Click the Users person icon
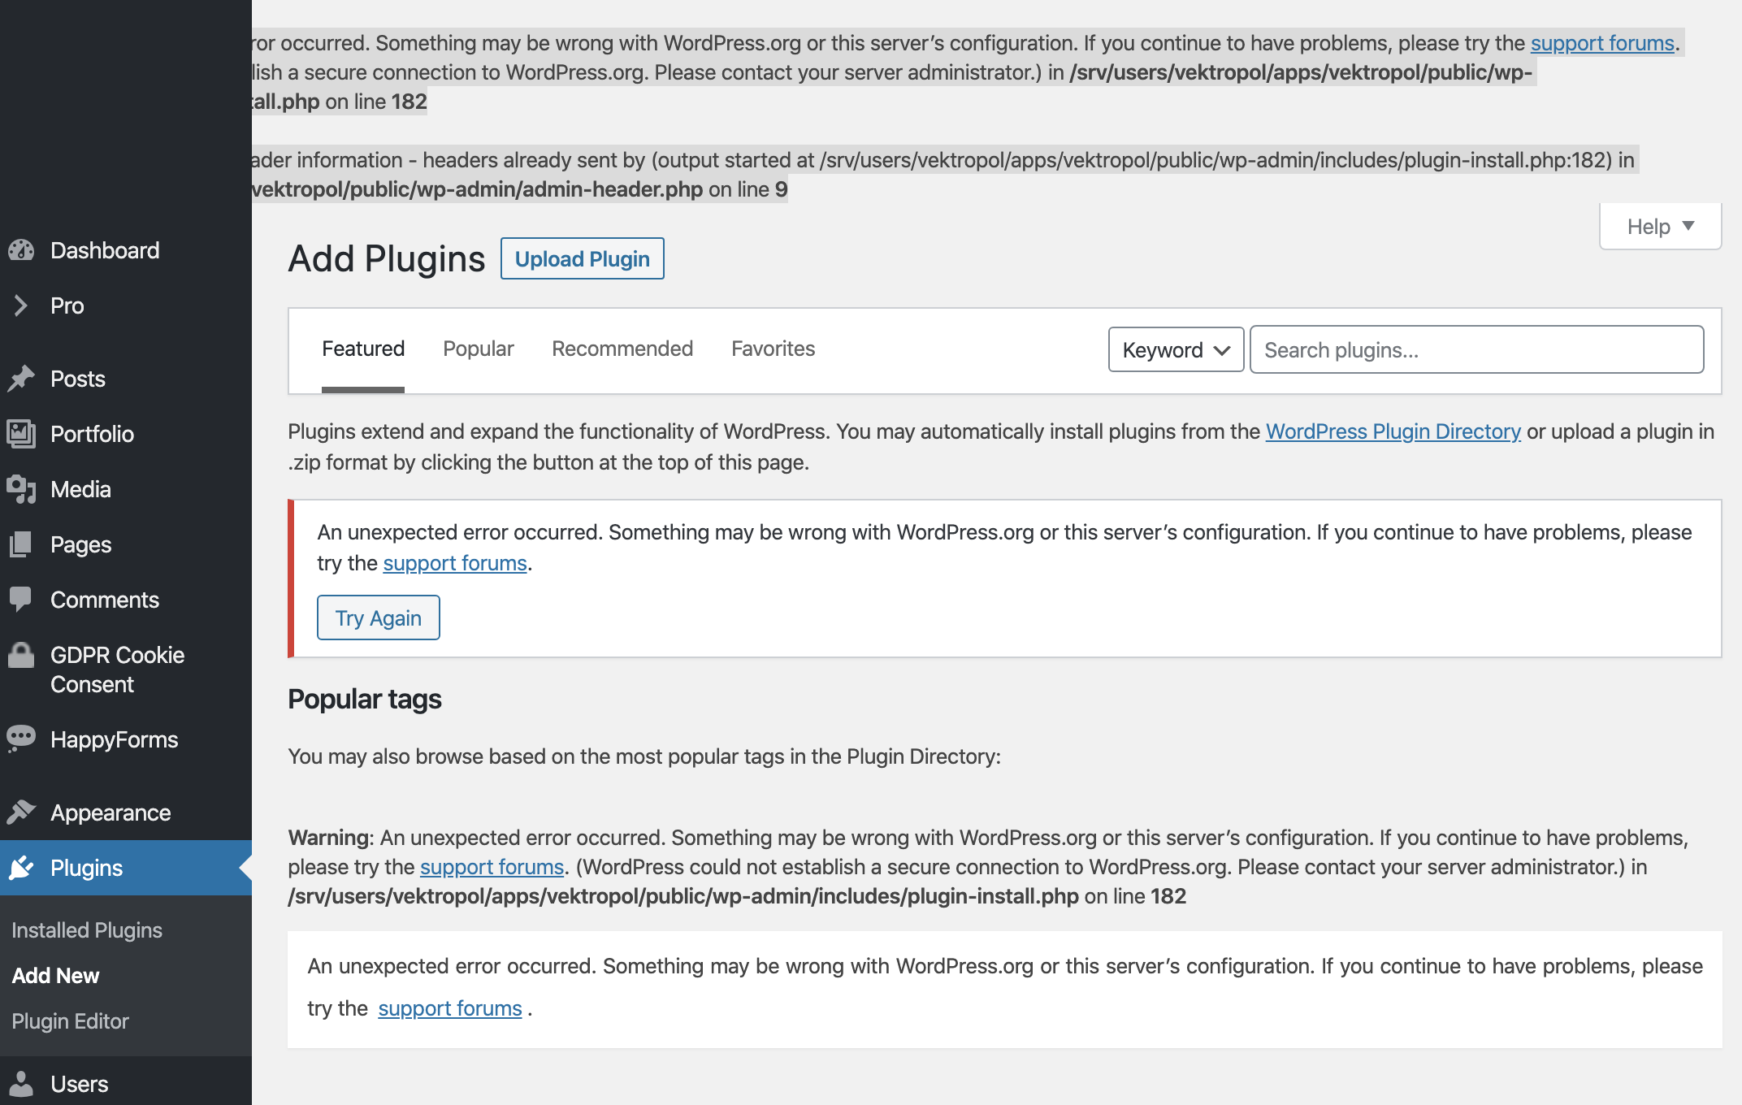 point(21,1084)
